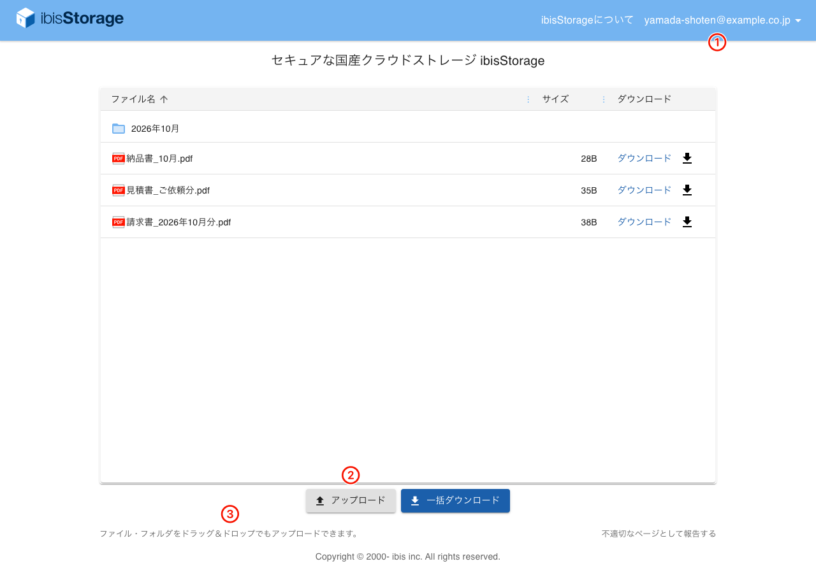The width and height of the screenshot is (816, 573).
Task: Click download arrow icon for 請求書_2026年10月分.pdf
Action: (687, 222)
